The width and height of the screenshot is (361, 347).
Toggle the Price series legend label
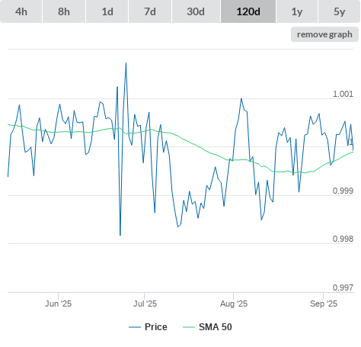[156, 327]
